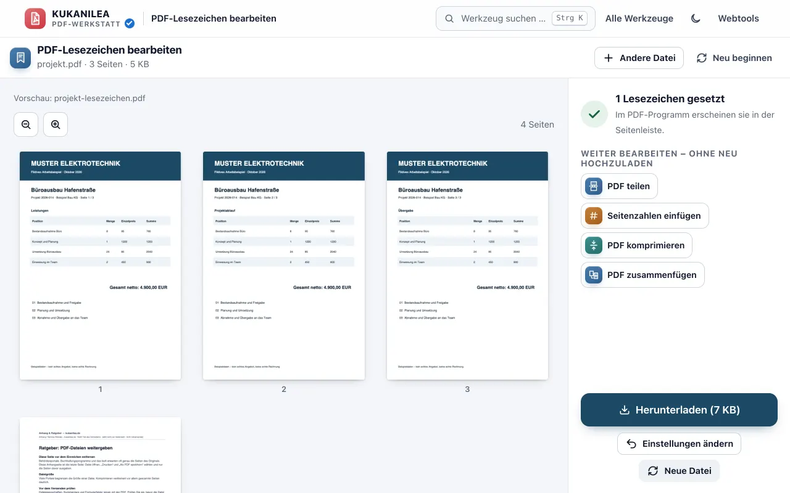
Task: Click Einstellungen ändern button
Action: 679,444
